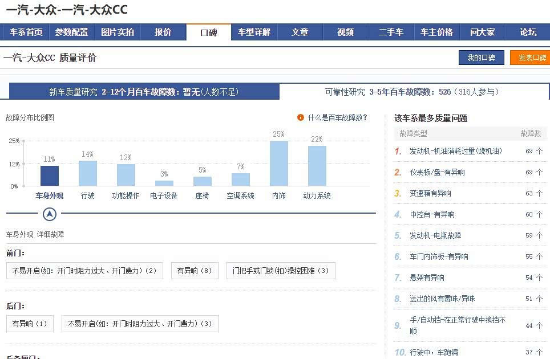This screenshot has height=359, width=550.
Task: Open the 口碑 tab
Action: [209, 32]
